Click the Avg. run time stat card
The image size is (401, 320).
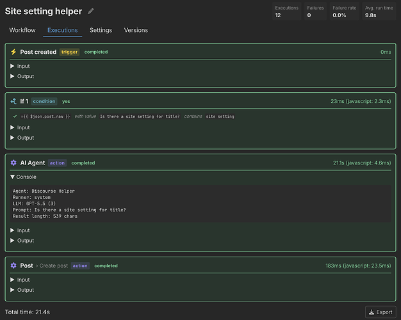pyautogui.click(x=379, y=12)
